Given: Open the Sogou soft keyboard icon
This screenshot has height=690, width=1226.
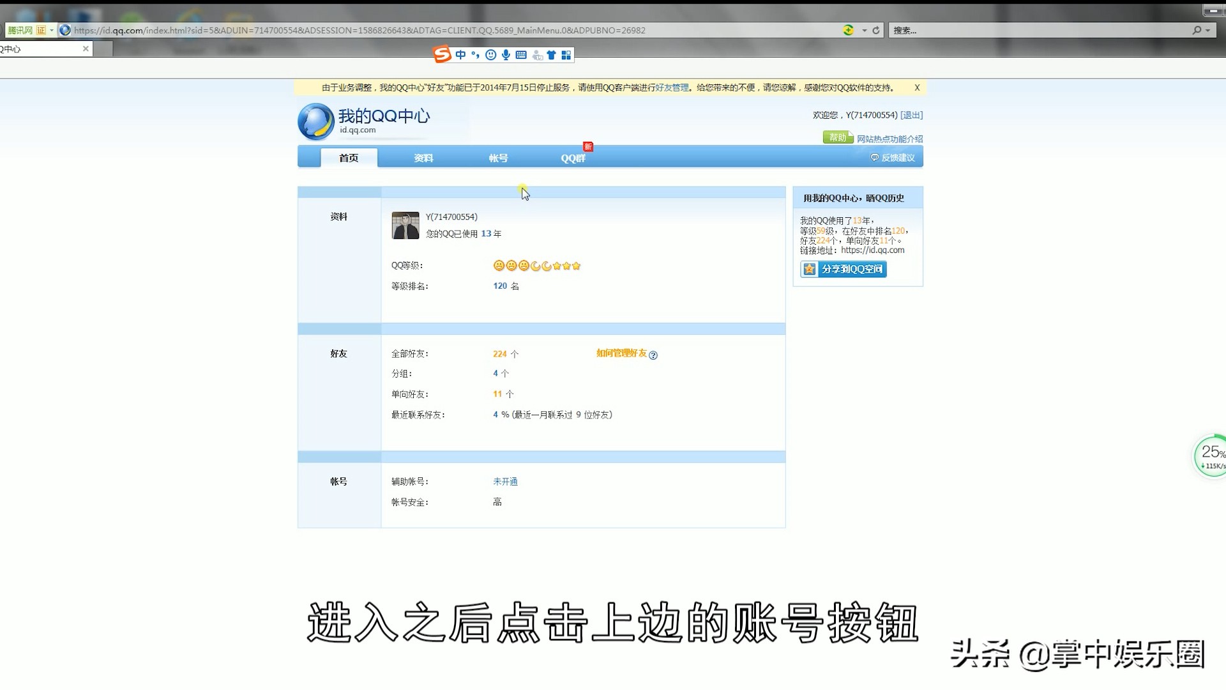Looking at the screenshot, I should pyautogui.click(x=521, y=55).
